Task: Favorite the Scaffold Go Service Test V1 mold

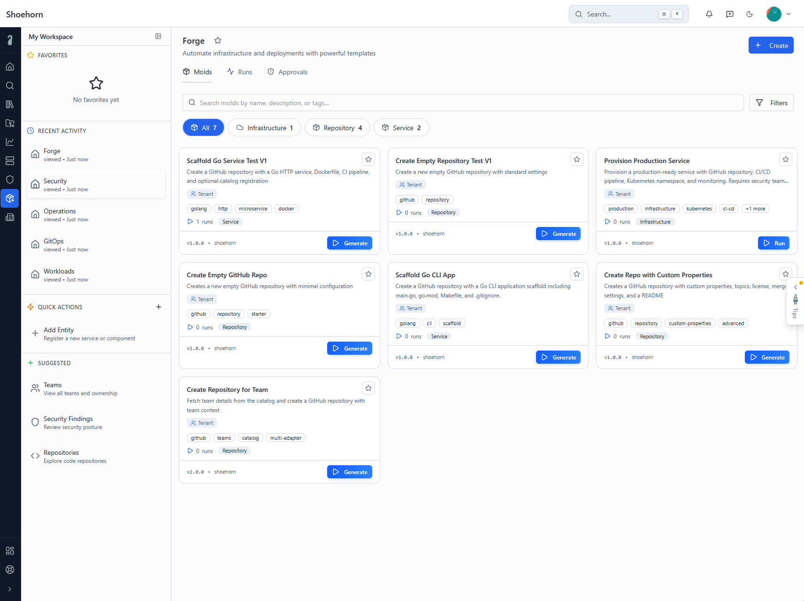Action: pos(368,159)
